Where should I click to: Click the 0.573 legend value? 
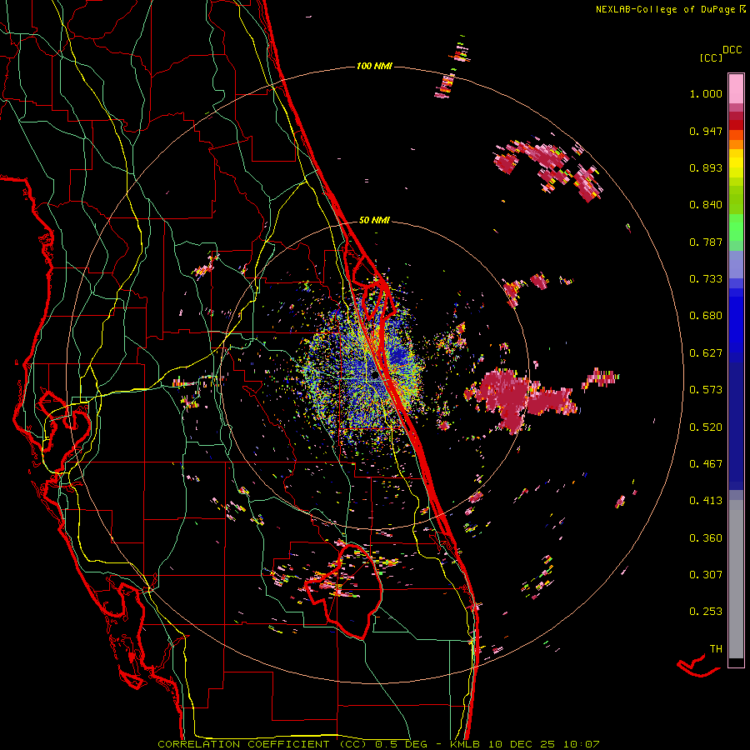click(706, 390)
